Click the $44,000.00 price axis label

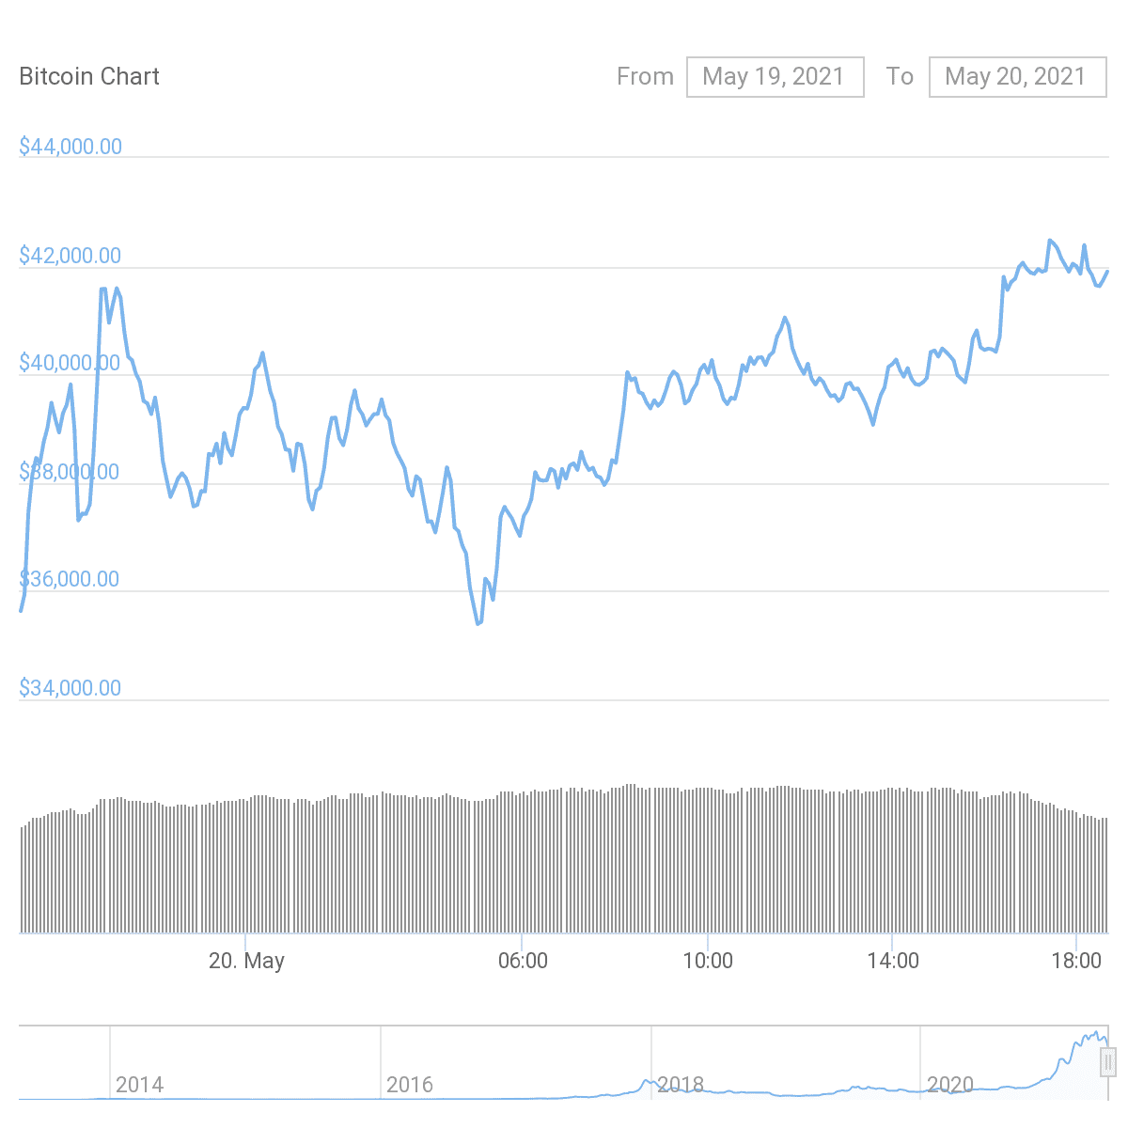(70, 147)
